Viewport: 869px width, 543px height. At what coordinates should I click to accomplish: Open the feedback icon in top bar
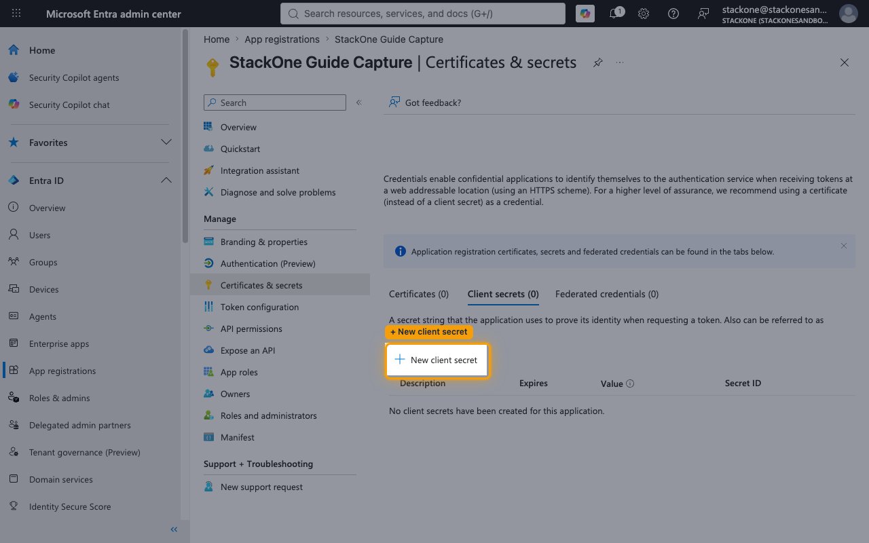(703, 14)
